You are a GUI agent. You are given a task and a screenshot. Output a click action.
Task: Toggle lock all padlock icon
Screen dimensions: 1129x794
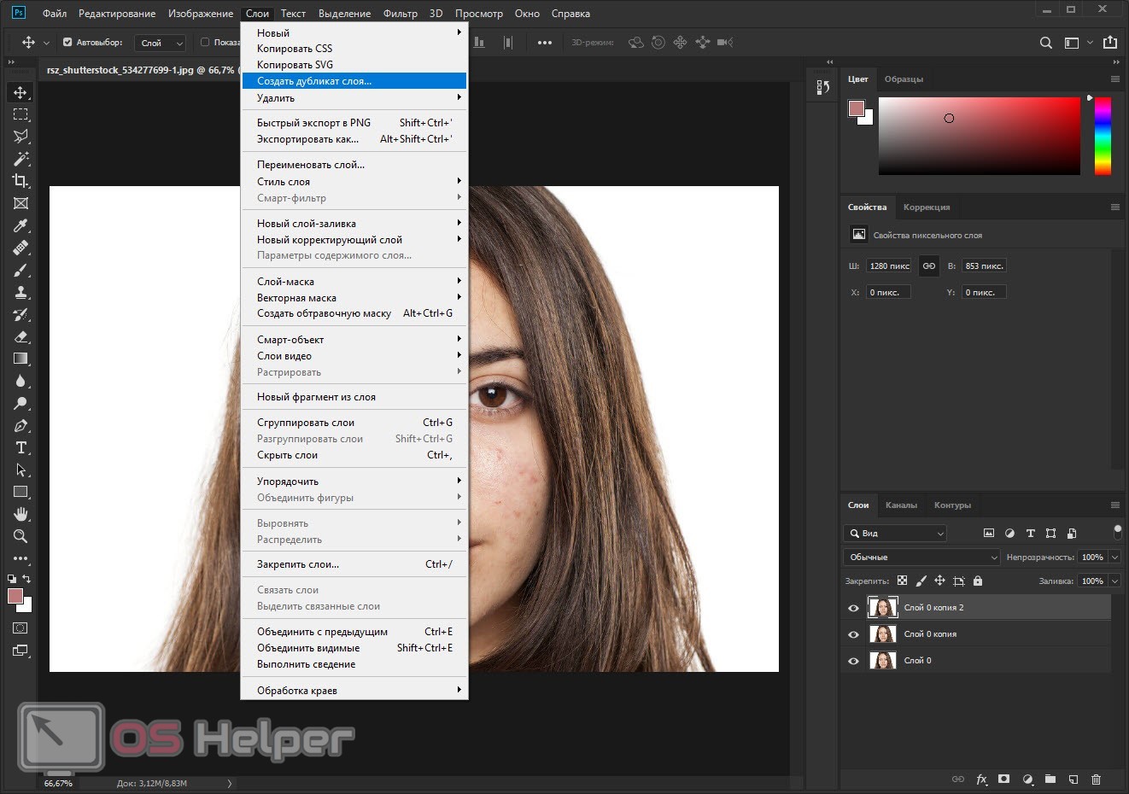point(978,581)
